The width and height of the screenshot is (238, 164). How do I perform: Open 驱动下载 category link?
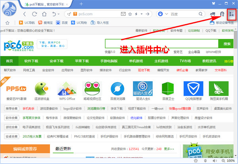(144, 70)
